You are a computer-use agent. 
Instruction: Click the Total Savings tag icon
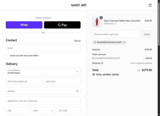pyautogui.click(x=93, y=75)
